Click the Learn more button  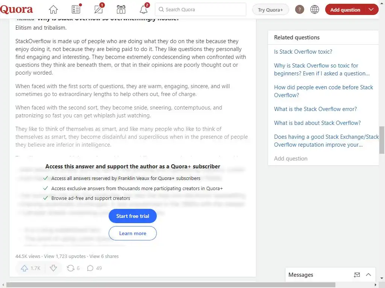click(133, 233)
